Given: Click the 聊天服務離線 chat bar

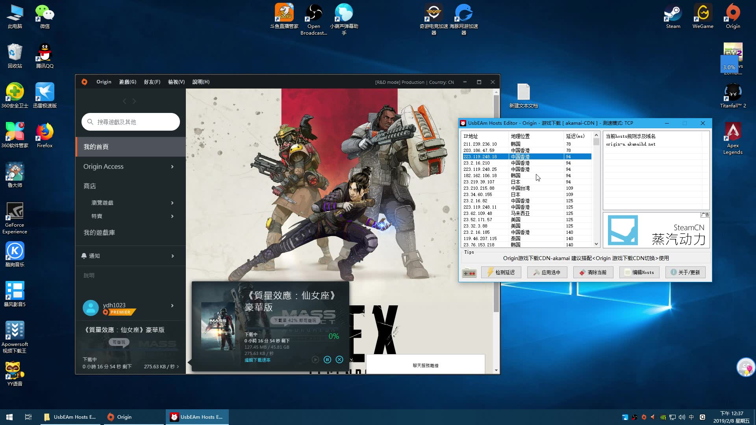Looking at the screenshot, I should coord(426,365).
